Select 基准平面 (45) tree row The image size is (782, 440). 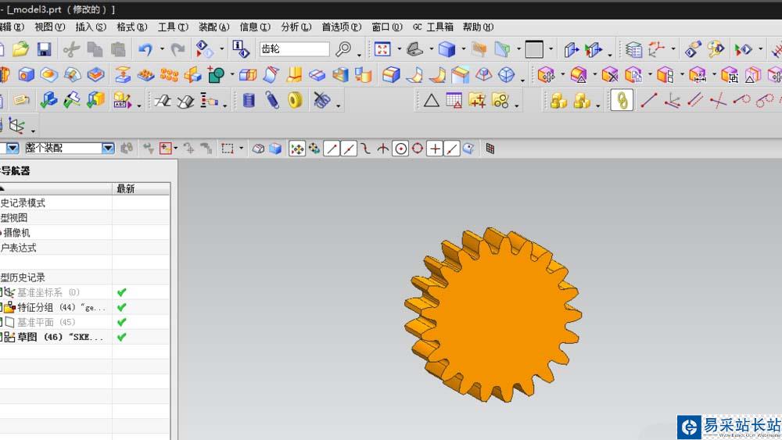pos(46,322)
